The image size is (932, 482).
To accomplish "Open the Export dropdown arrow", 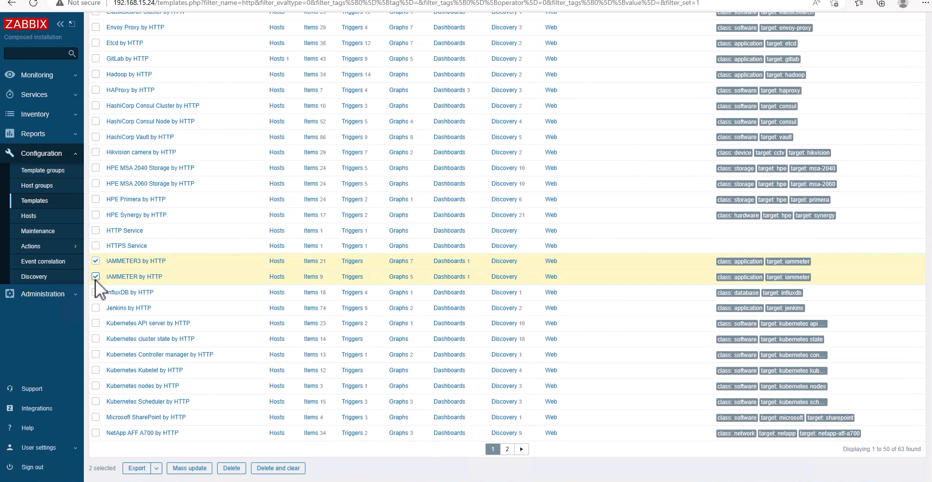I will point(156,468).
